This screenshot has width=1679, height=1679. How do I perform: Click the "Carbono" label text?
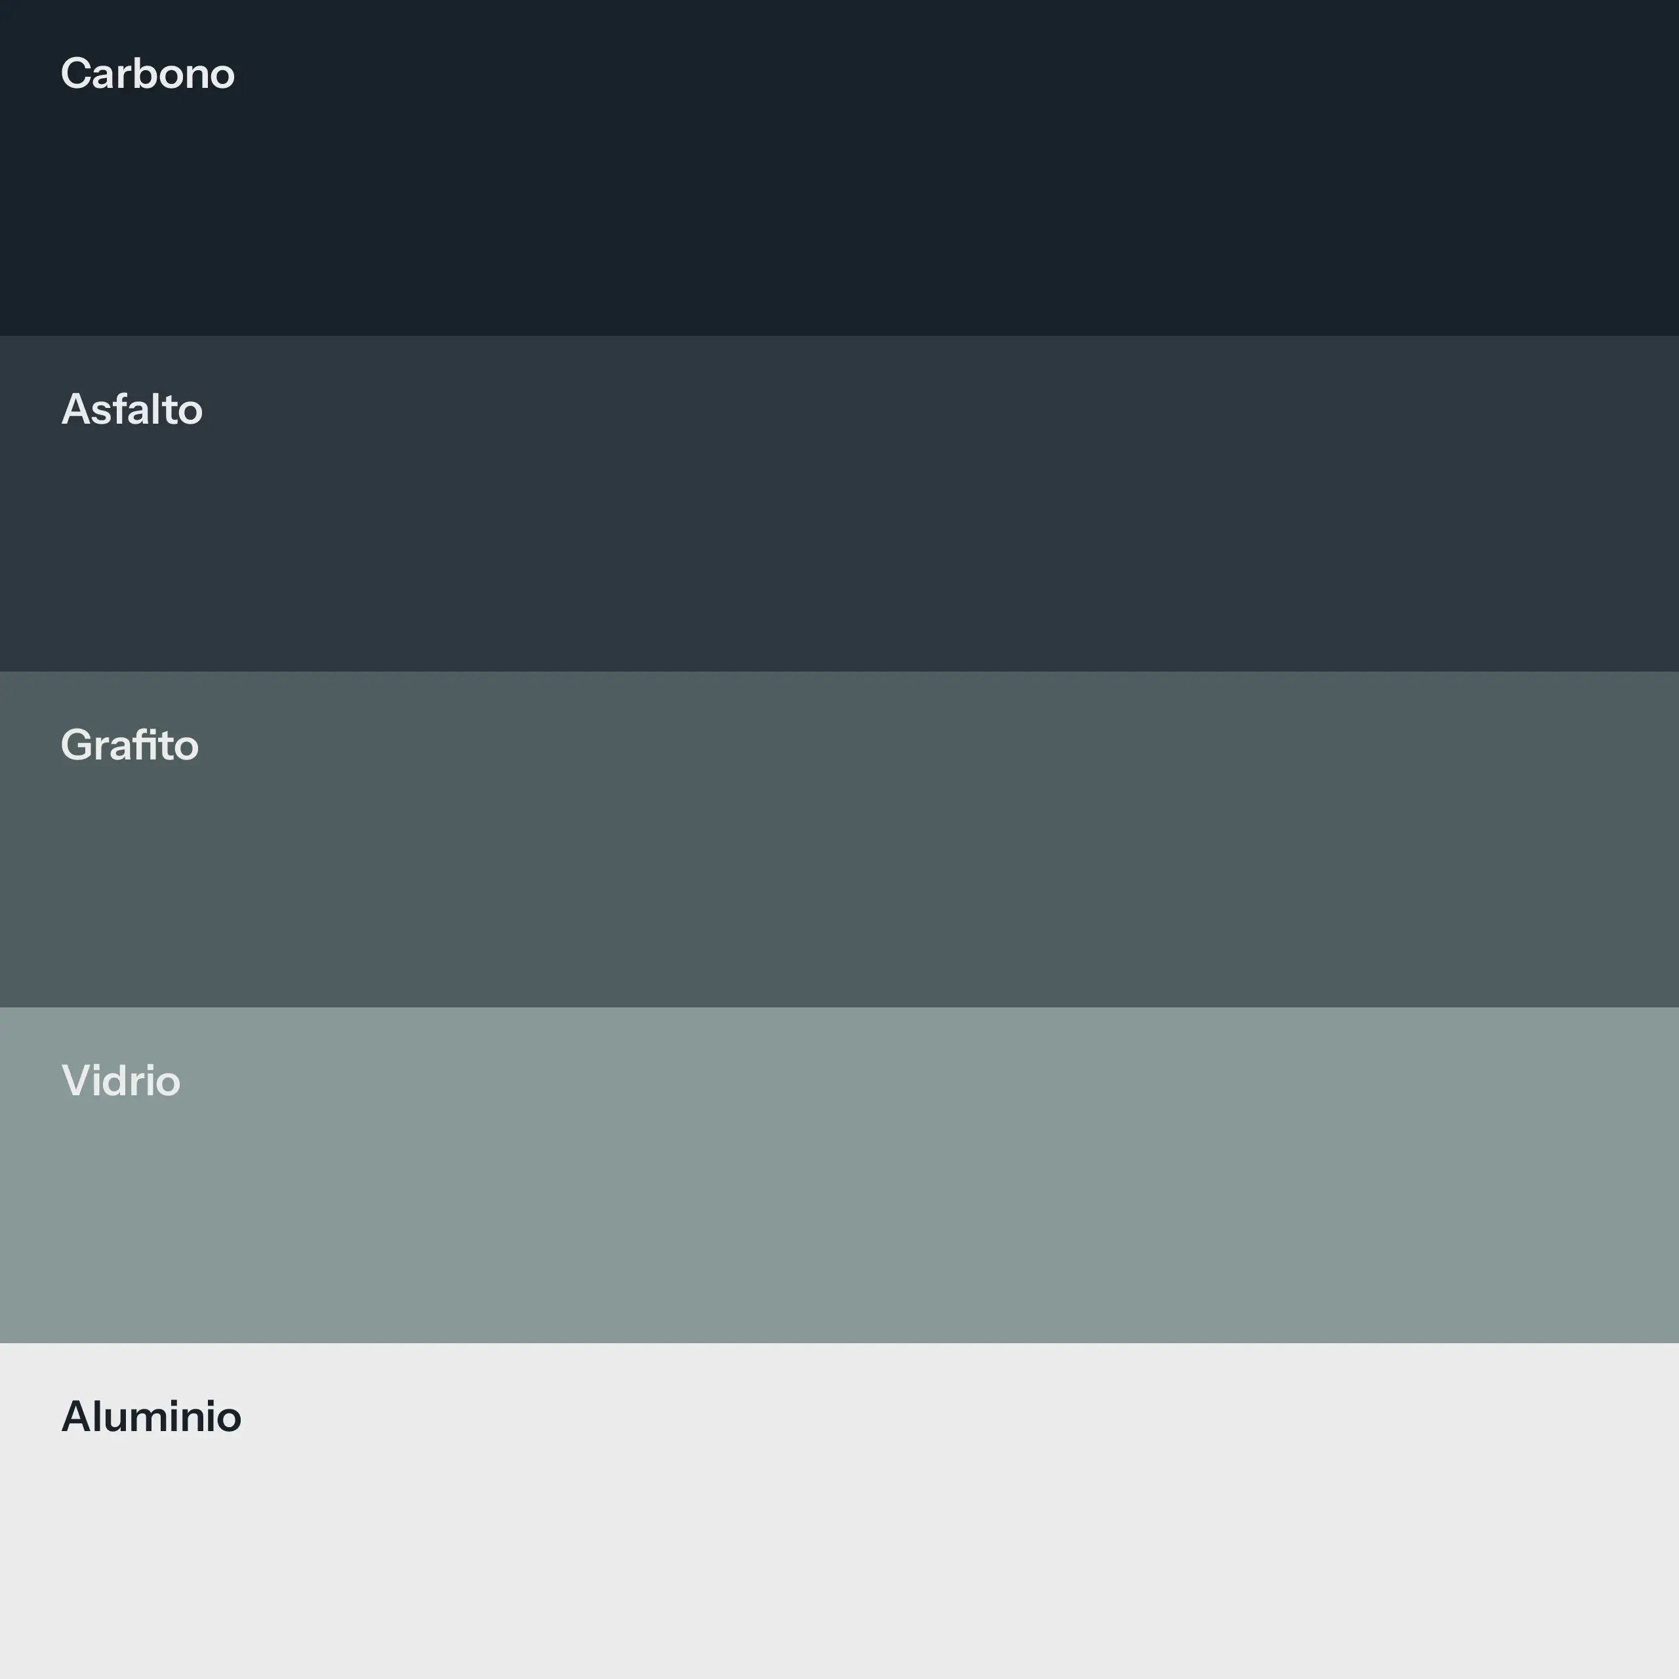(148, 74)
